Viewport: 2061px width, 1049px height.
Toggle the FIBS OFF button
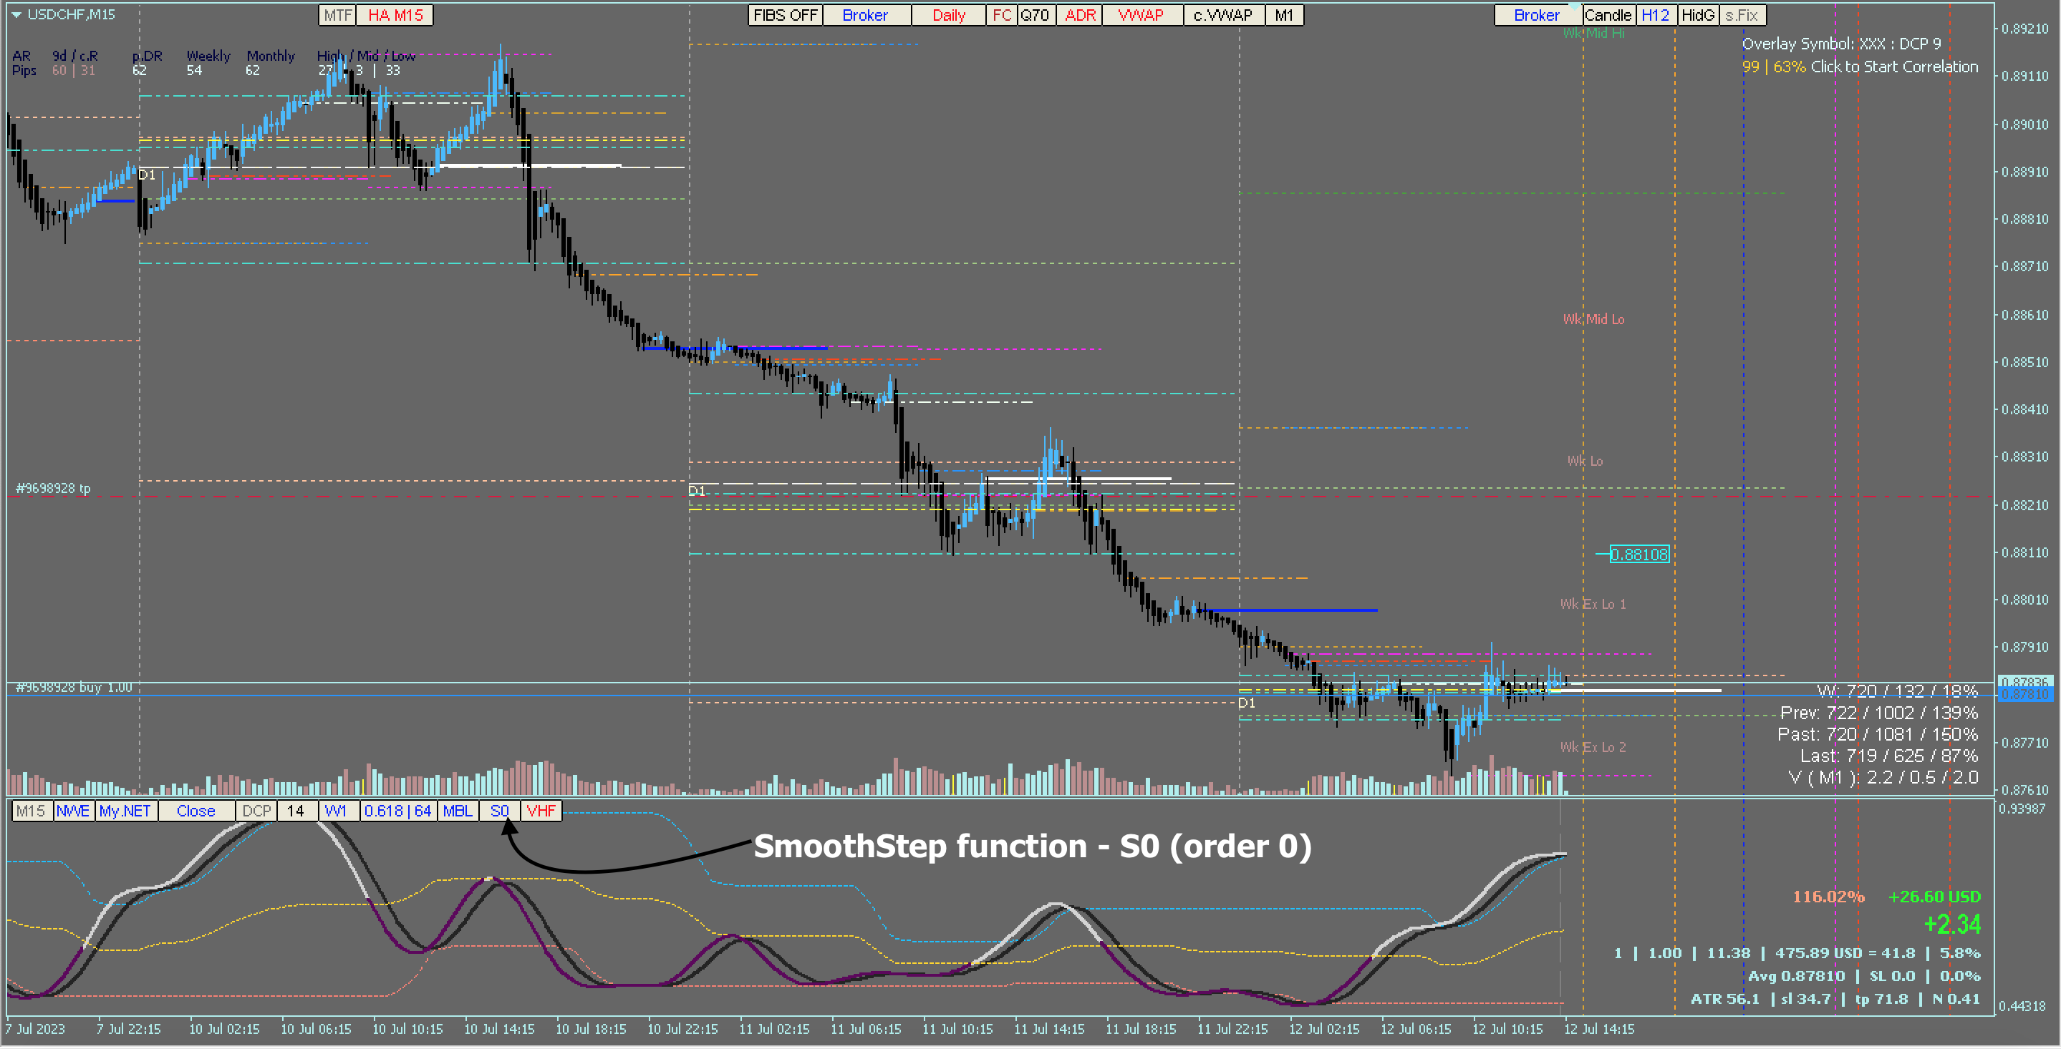(785, 15)
